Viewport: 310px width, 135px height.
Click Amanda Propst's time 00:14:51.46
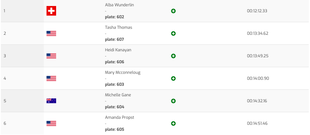pos(257,123)
